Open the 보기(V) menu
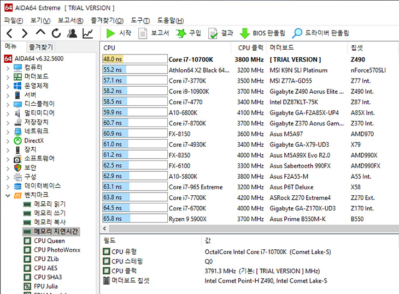This screenshot has width=399, height=294. coord(40,20)
